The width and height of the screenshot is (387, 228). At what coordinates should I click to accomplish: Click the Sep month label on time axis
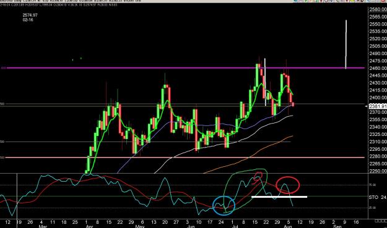[337, 226]
